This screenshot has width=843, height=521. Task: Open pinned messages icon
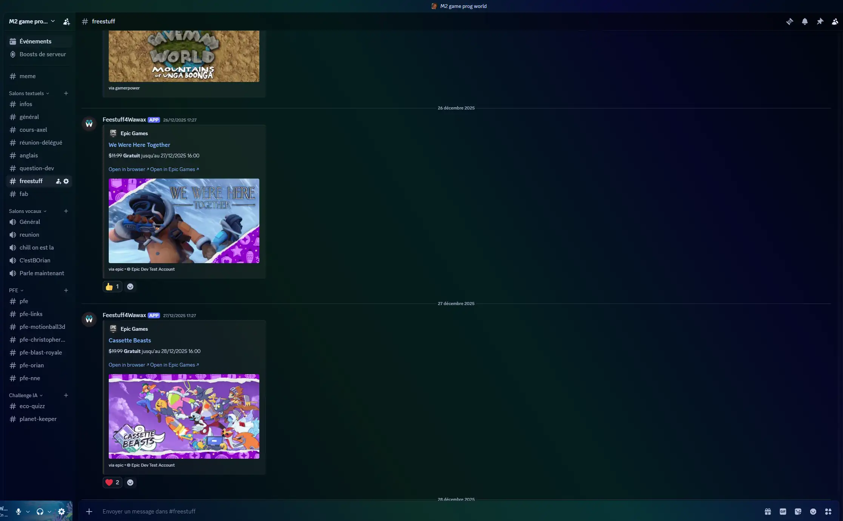tap(820, 22)
